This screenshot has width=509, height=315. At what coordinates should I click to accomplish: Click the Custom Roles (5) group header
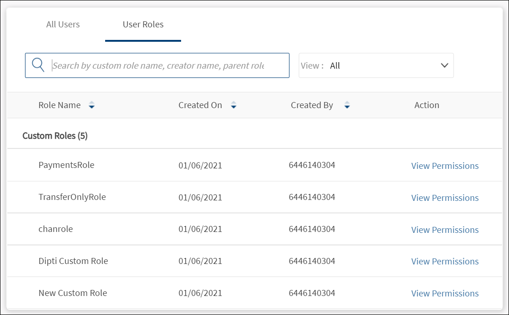[55, 136]
